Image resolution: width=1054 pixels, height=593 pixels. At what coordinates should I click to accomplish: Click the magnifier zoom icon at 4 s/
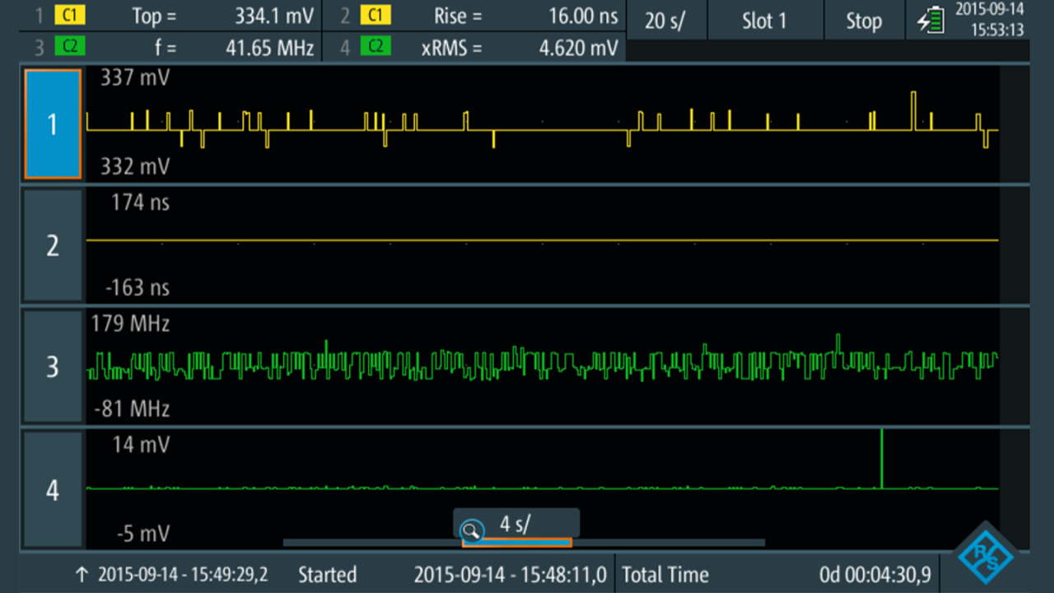coord(472,529)
